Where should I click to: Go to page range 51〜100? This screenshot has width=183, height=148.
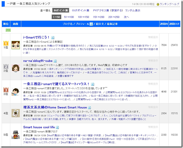point(69,17)
